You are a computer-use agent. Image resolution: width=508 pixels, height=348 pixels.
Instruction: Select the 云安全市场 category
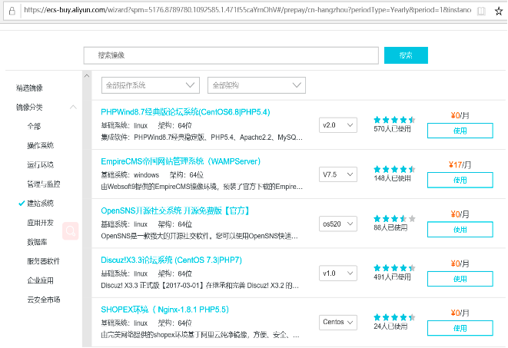tap(44, 300)
